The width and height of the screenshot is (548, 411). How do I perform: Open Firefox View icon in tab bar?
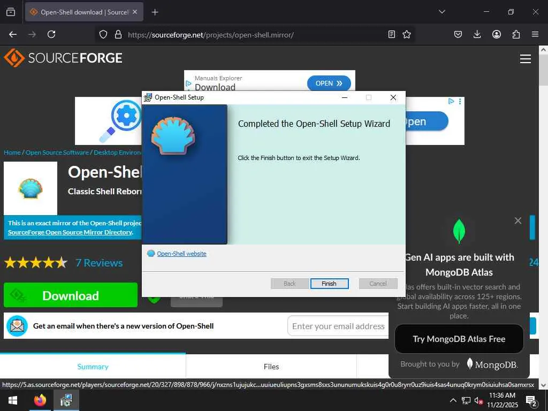(x=11, y=12)
